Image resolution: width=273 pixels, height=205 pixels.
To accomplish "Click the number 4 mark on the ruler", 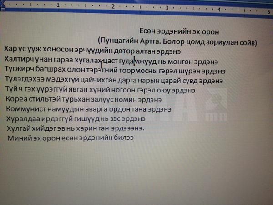I will pyautogui.click(x=219, y=9).
